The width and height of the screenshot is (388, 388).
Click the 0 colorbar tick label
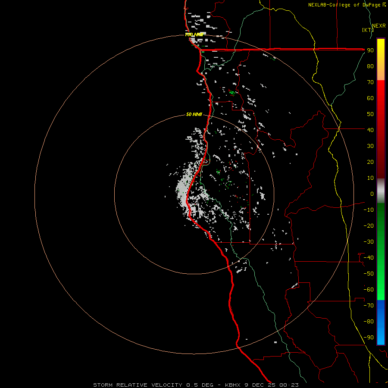pyautogui.click(x=372, y=194)
